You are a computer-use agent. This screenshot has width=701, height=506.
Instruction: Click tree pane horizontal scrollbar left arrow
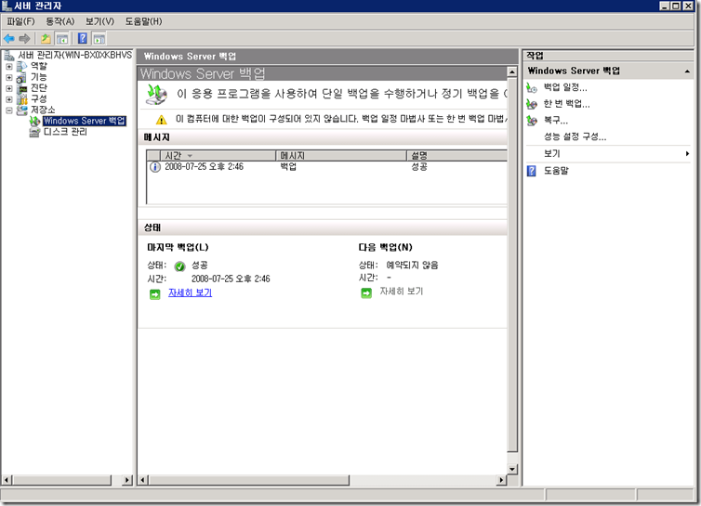pos(7,480)
